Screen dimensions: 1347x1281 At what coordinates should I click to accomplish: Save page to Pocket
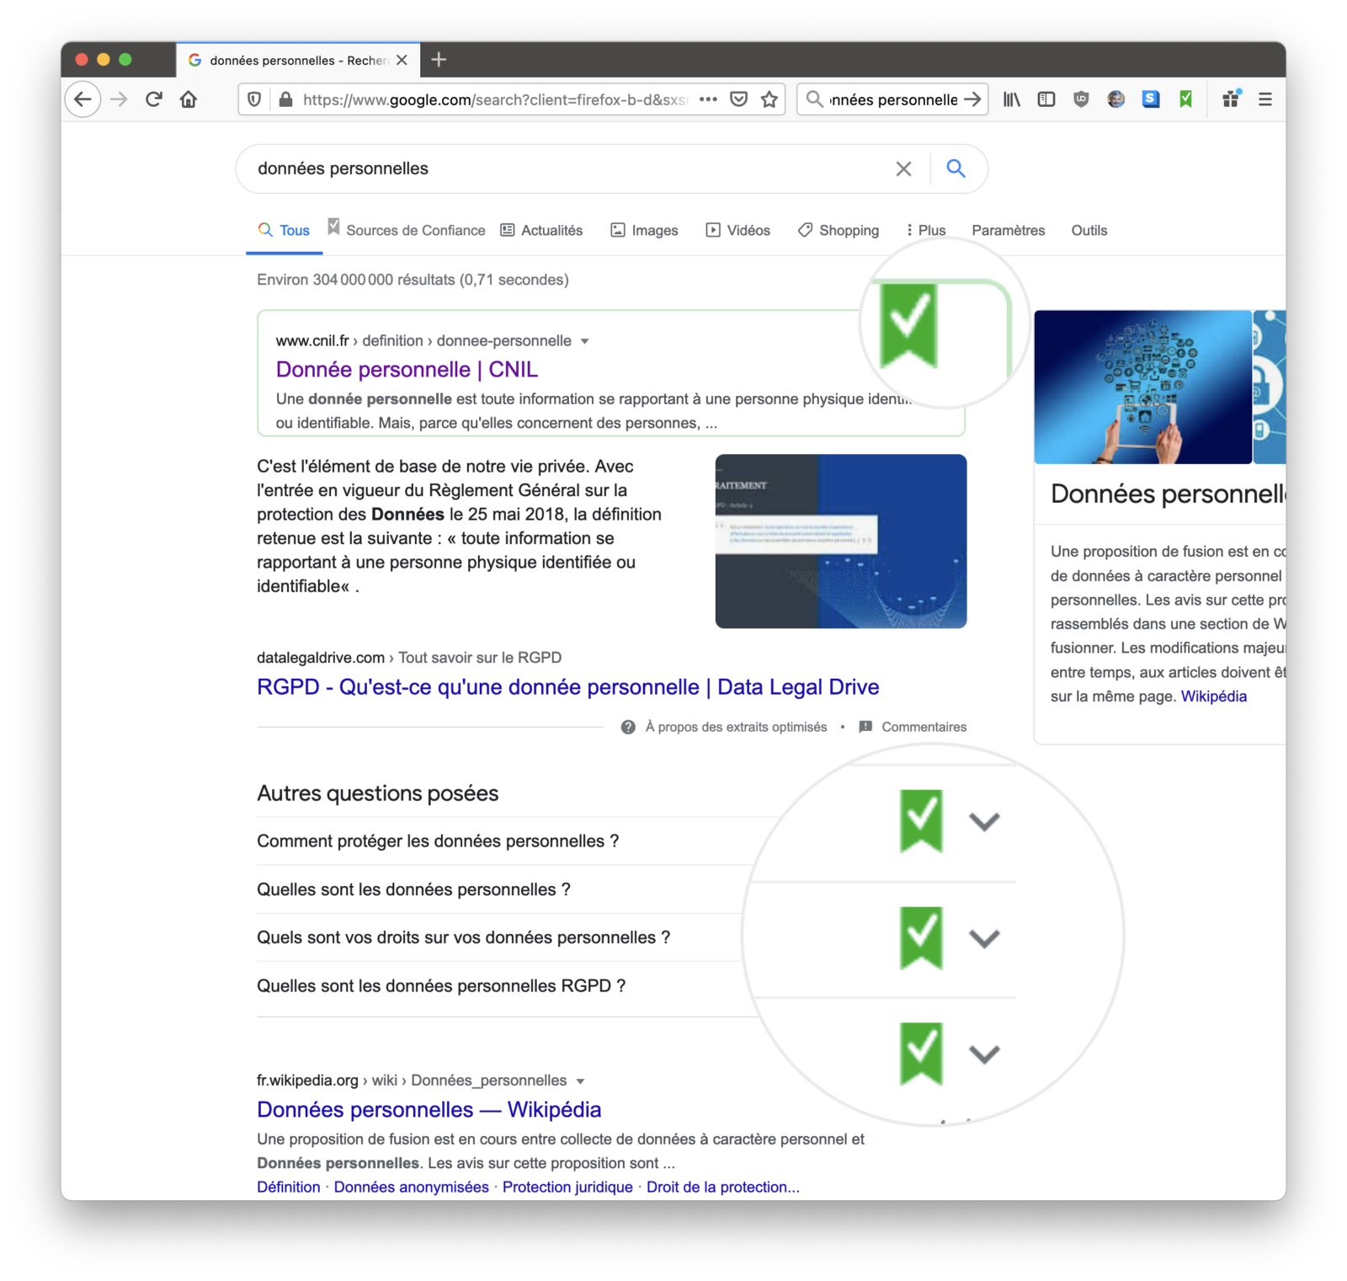pyautogui.click(x=738, y=99)
